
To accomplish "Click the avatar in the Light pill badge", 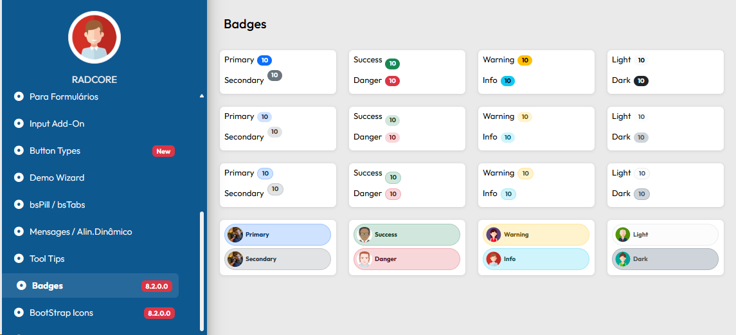I will click(622, 235).
